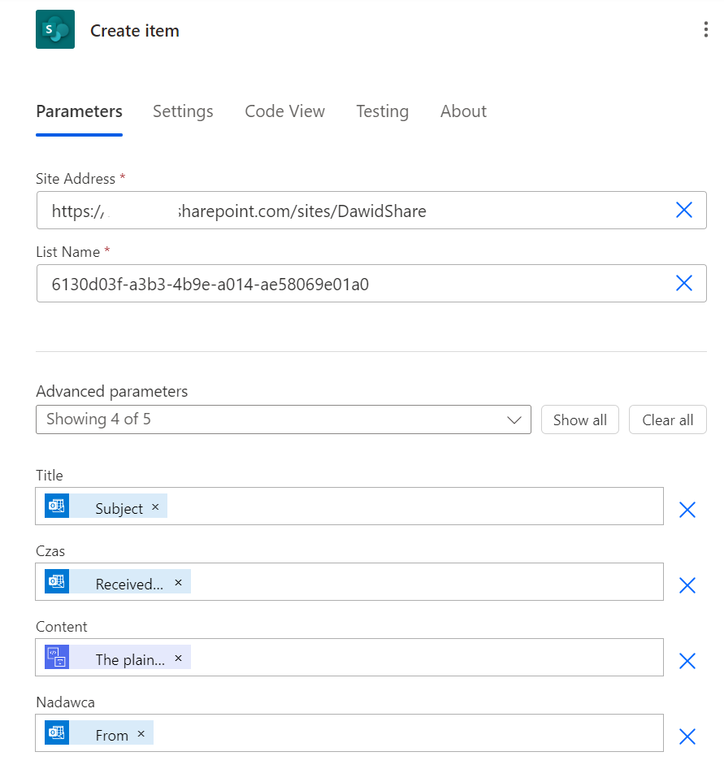Viewport: 724px width, 765px height.
Task: Clear the Site Address field value
Action: [x=684, y=211]
